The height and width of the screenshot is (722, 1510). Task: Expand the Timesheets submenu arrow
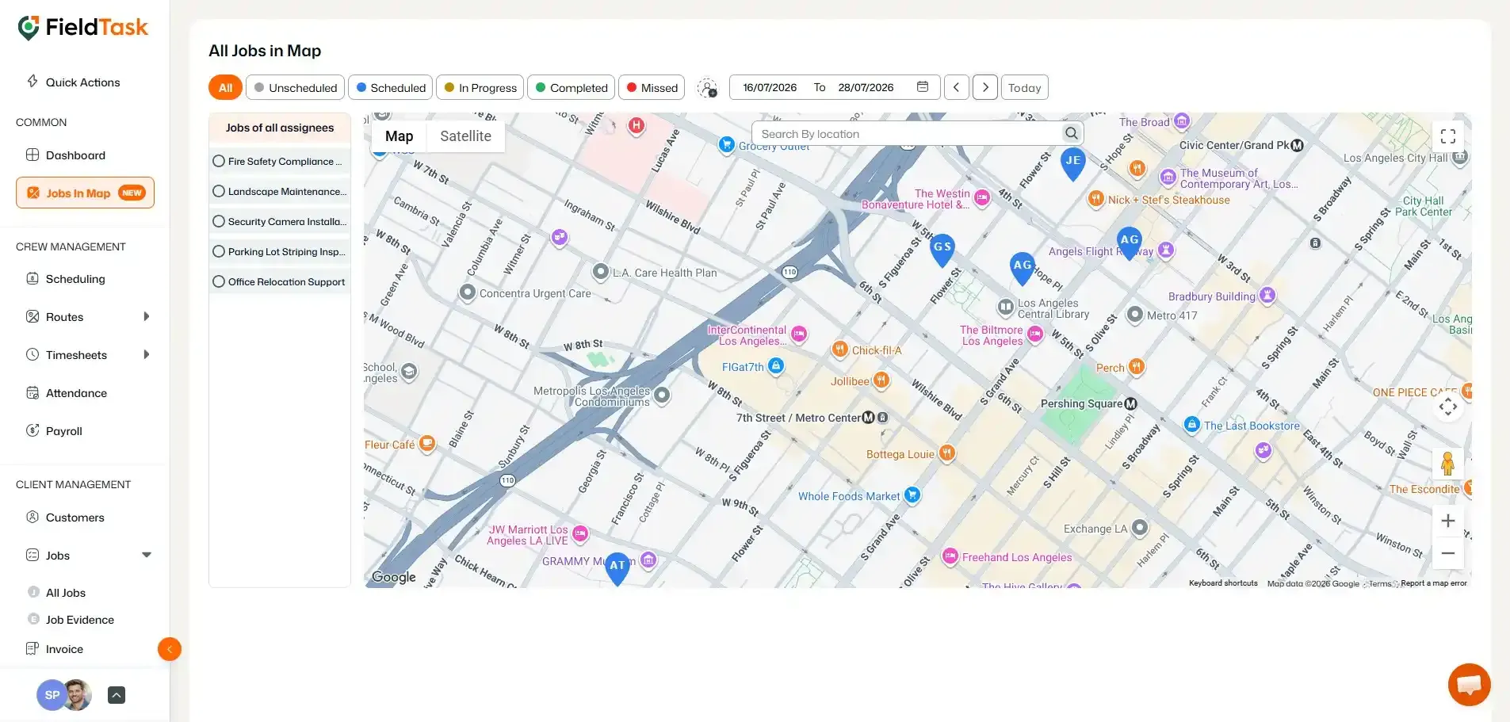tap(146, 354)
